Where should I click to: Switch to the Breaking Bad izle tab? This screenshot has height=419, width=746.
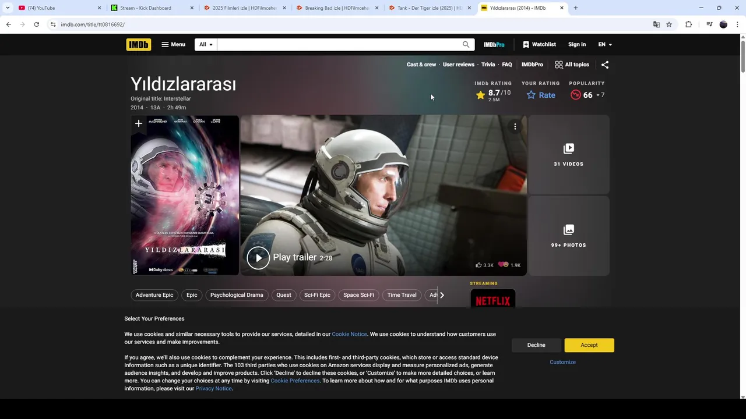[337, 8]
